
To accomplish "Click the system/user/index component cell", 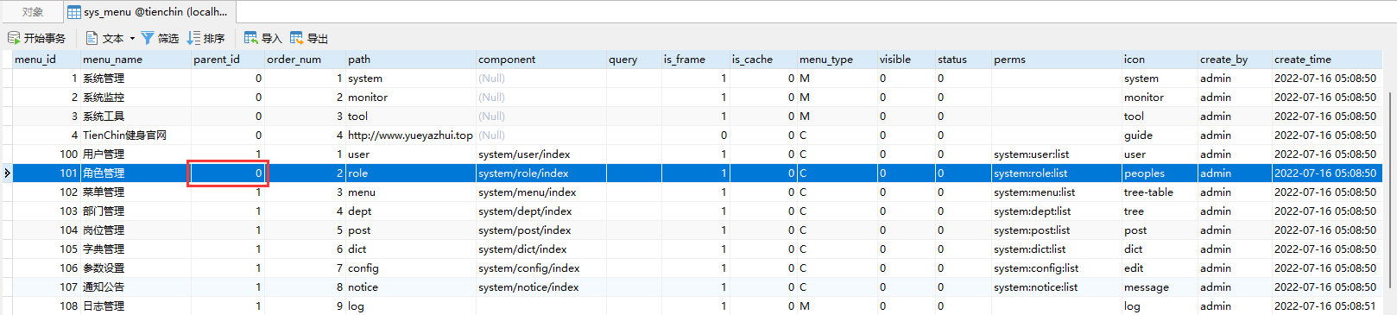I will click(541, 154).
